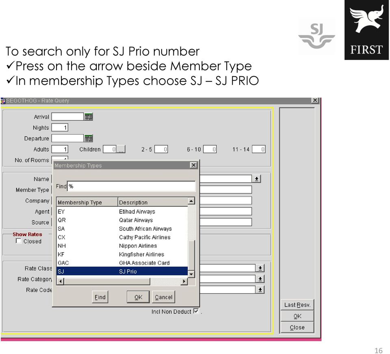Click the horizontal scrollbar right arrow
The height and width of the screenshot is (354, 390).
tap(184, 281)
